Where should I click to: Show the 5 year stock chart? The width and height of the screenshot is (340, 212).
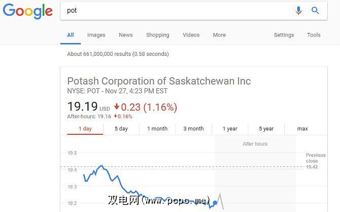pos(266,129)
